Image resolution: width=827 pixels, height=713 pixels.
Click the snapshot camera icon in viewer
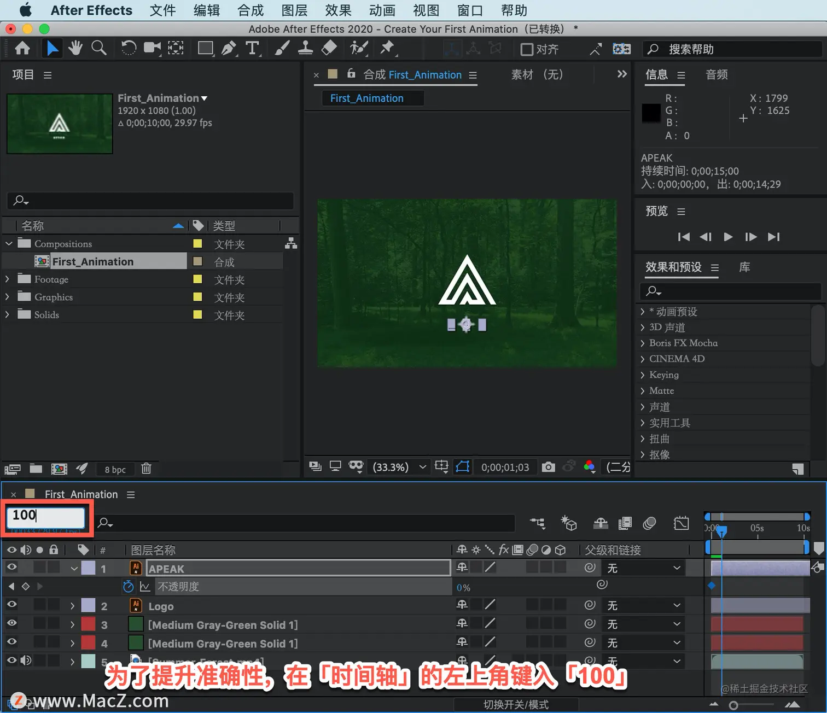click(x=548, y=467)
